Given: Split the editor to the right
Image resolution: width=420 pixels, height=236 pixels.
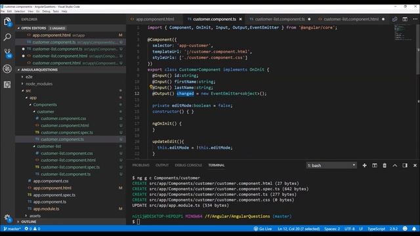Looking at the screenshot, I should tap(405, 19).
